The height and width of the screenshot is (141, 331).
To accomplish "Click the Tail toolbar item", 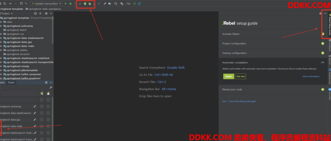I will (x=128, y=4).
